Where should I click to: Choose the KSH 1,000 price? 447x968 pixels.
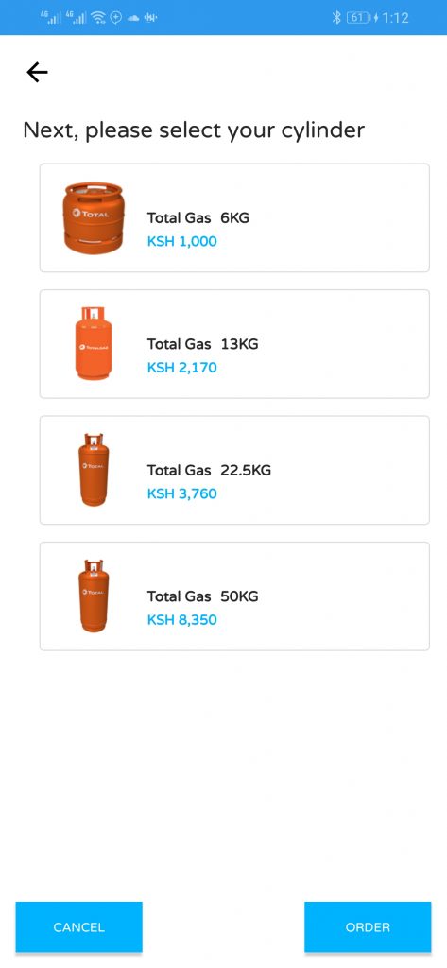coord(182,241)
